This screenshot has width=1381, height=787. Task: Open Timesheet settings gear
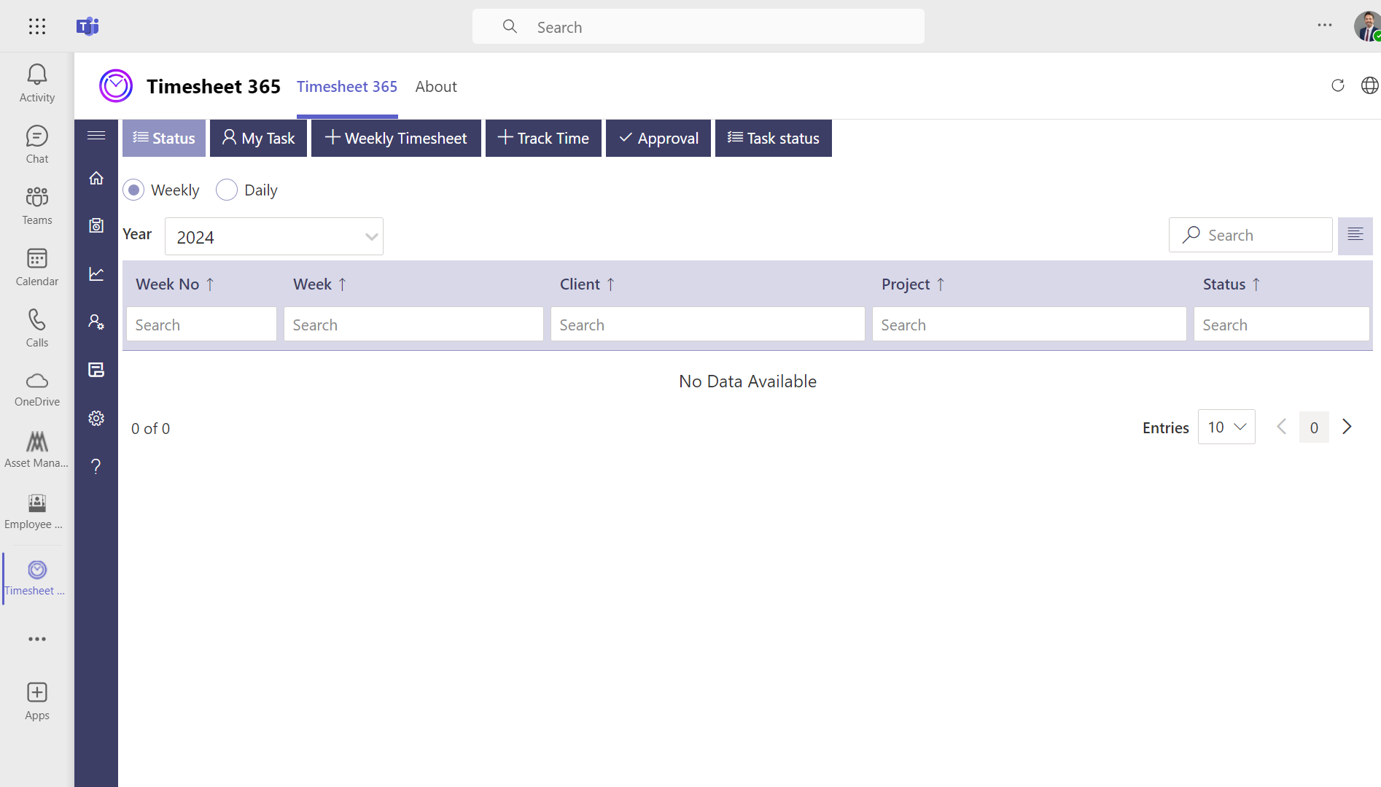coord(96,418)
